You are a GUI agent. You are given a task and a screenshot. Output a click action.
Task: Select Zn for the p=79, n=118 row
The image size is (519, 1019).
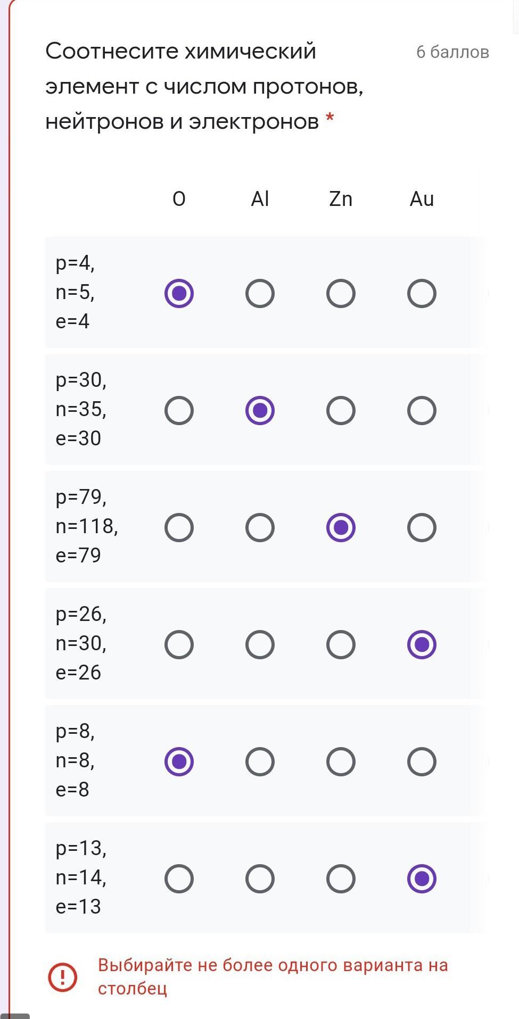341,527
